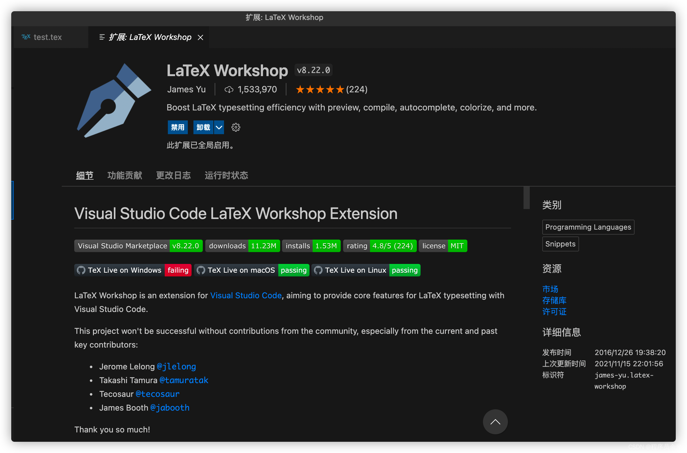
Task: Click the extension settings gear icon
Action: [236, 127]
